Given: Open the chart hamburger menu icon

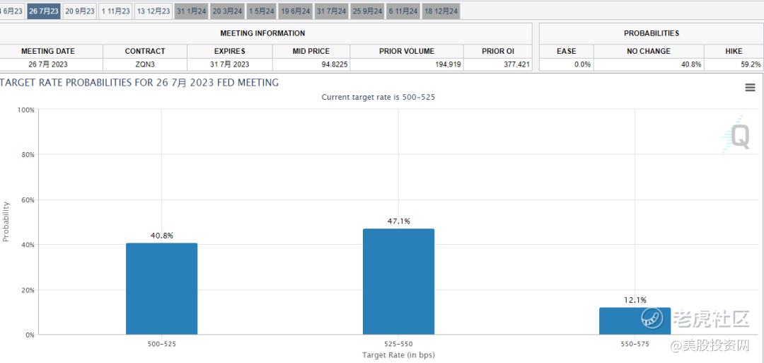Looking at the screenshot, I should pyautogui.click(x=750, y=87).
